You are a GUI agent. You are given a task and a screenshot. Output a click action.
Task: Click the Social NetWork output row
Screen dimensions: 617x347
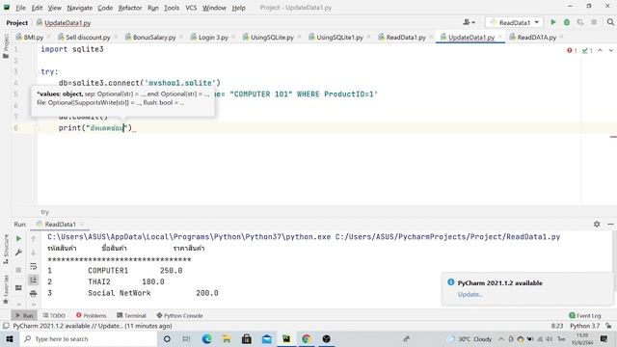pos(133,293)
